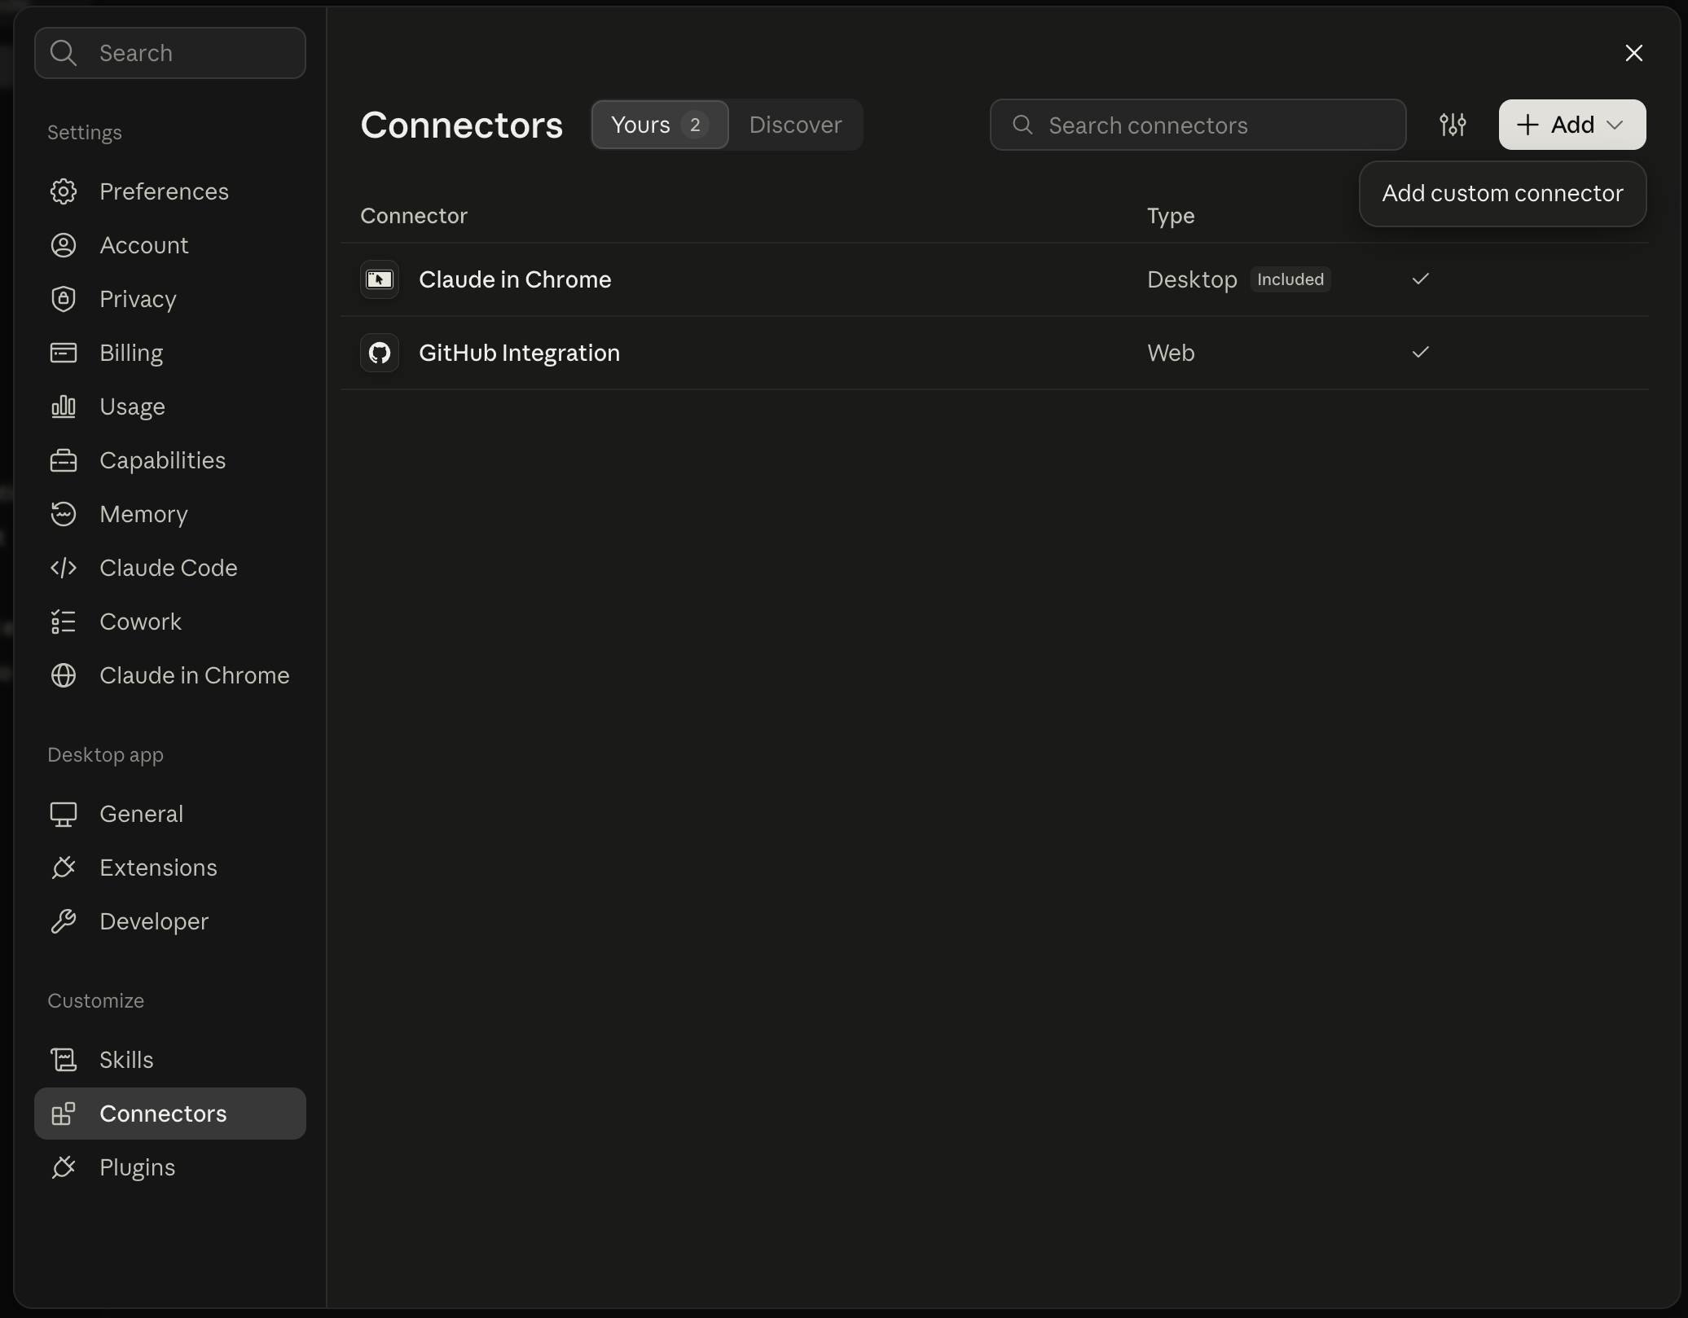Click the Connectors blocks icon in sidebar
The height and width of the screenshot is (1318, 1688).
64,1114
